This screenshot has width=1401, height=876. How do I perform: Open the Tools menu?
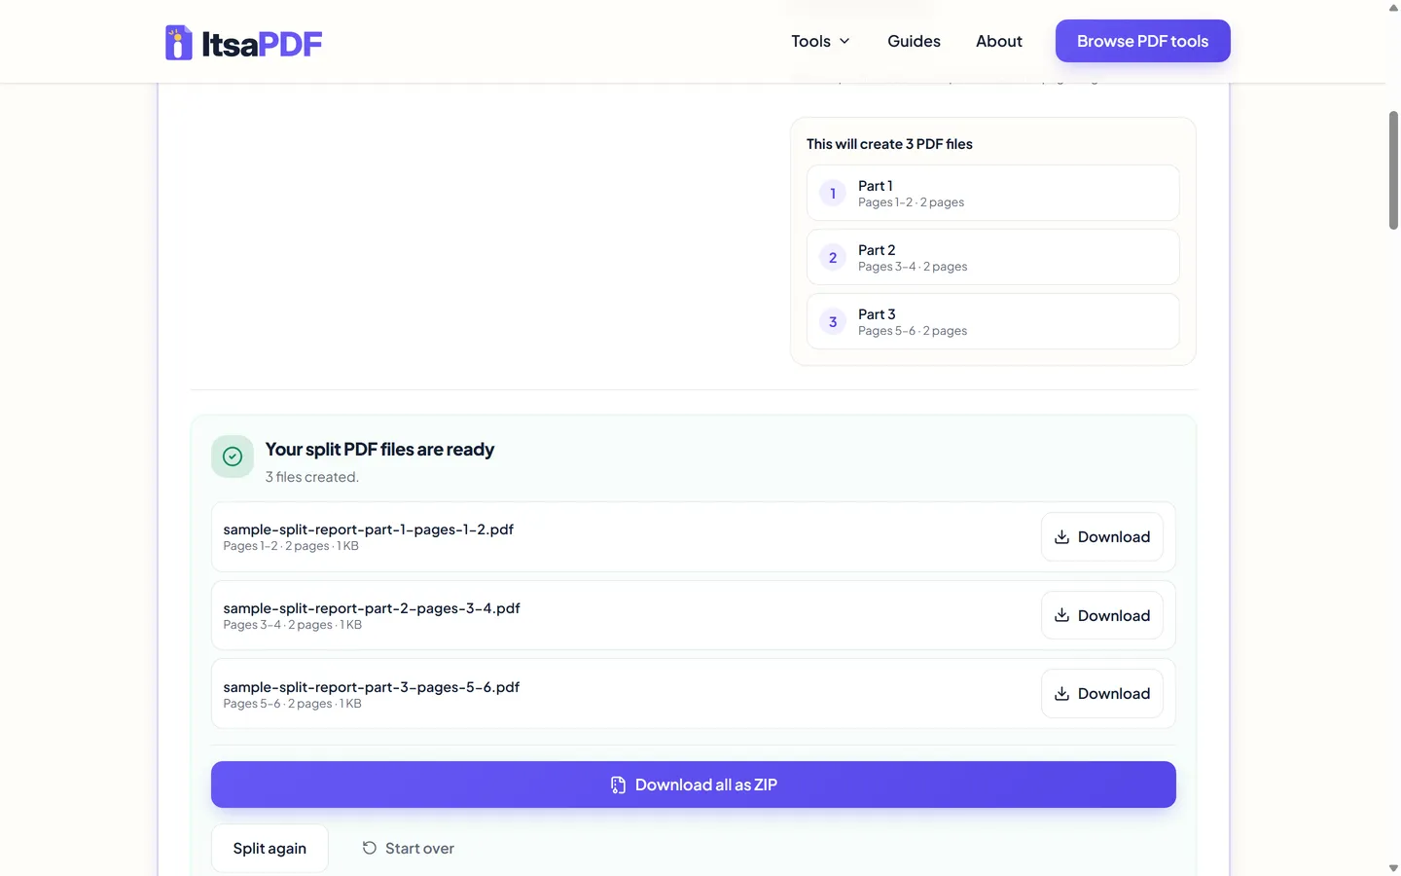[x=820, y=41]
